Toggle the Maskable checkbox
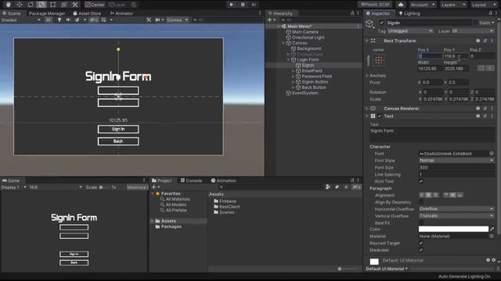 click(421, 250)
